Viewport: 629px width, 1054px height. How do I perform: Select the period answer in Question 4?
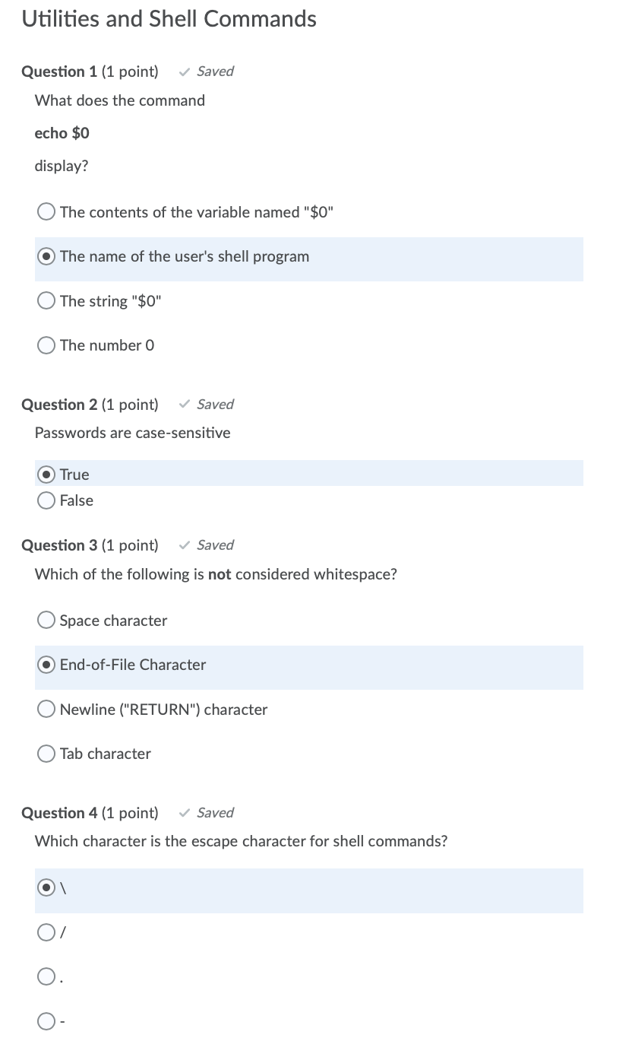(x=46, y=976)
